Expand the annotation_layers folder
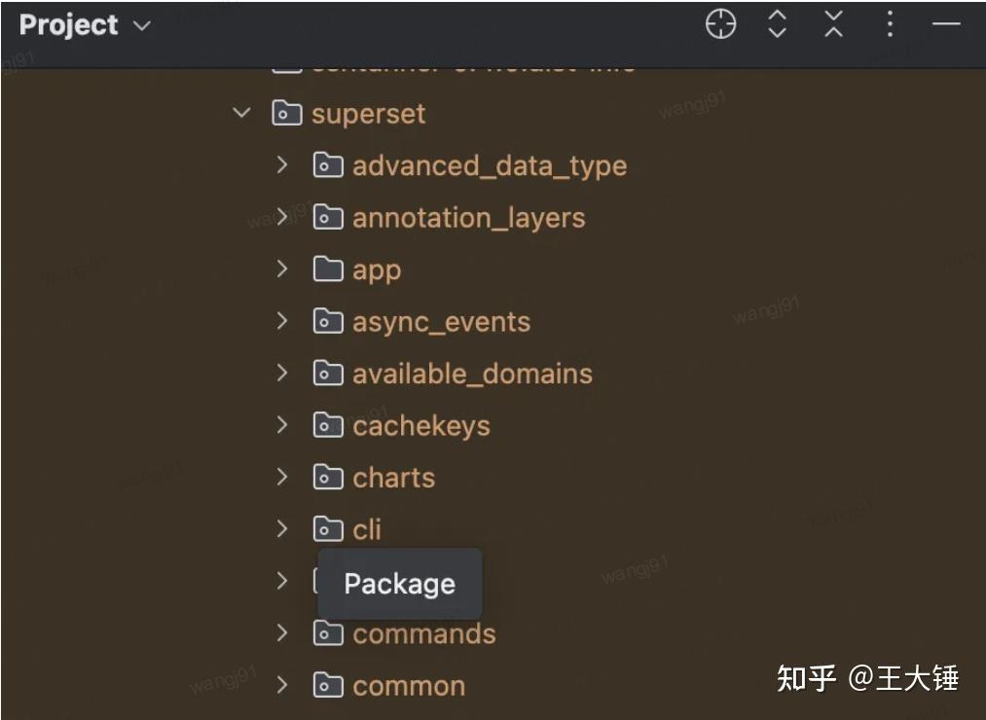Viewport: 986px width, 720px height. (x=282, y=217)
